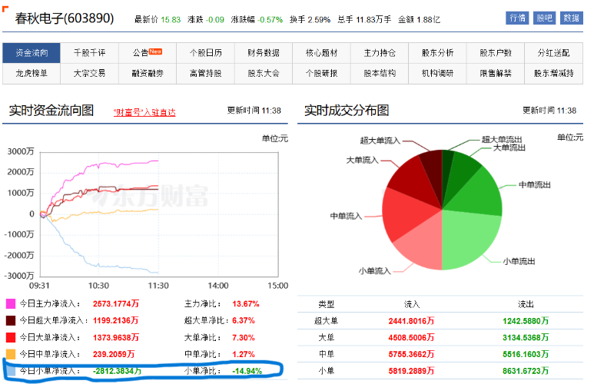Open the 资金流向 tab
The width and height of the screenshot is (594, 384).
click(32, 53)
